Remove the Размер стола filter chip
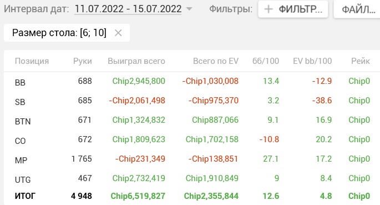Viewport: 380px width, 205px height. click(x=118, y=33)
